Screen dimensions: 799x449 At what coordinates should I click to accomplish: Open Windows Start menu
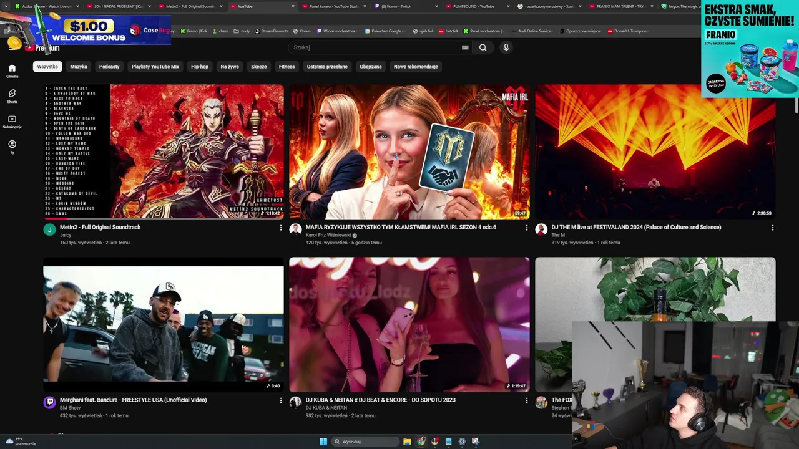[323, 442]
